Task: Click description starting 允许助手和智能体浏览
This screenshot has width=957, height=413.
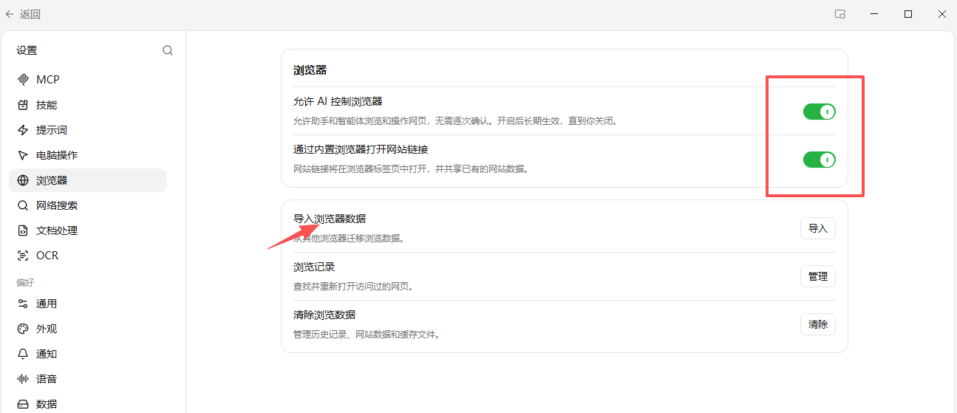Action: 455,120
